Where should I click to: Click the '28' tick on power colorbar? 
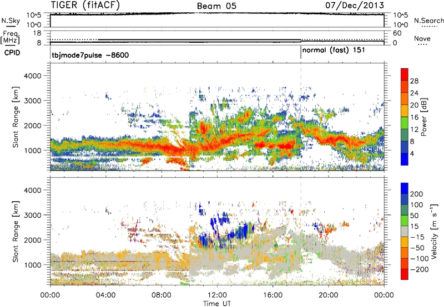[x=414, y=81]
